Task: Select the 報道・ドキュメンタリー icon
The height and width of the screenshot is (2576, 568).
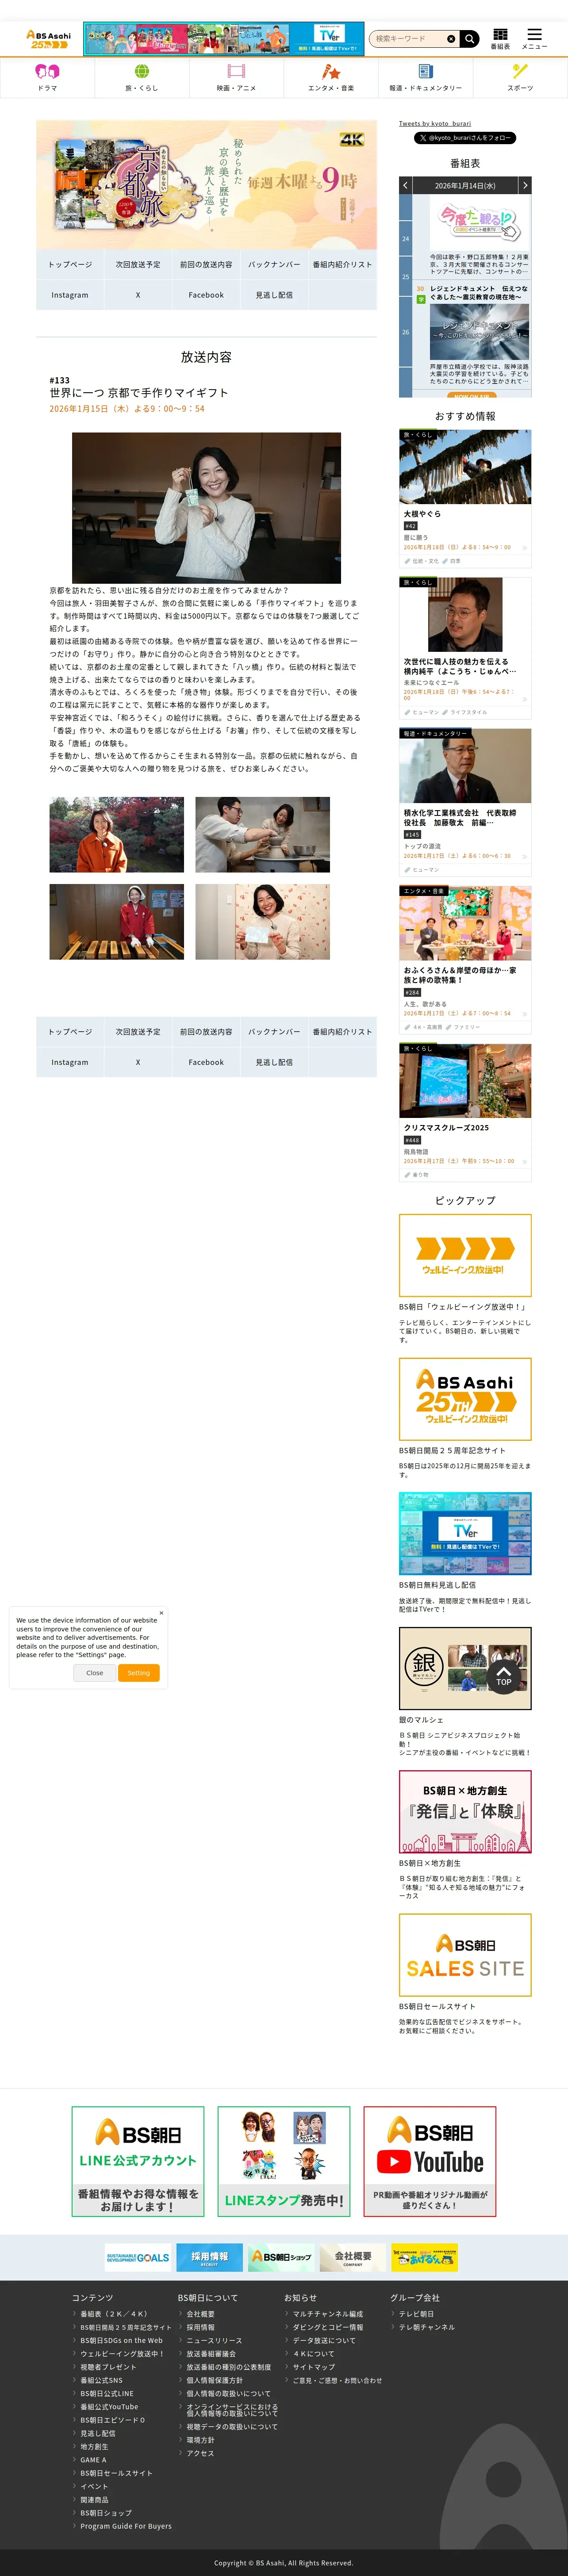Action: coord(425,72)
